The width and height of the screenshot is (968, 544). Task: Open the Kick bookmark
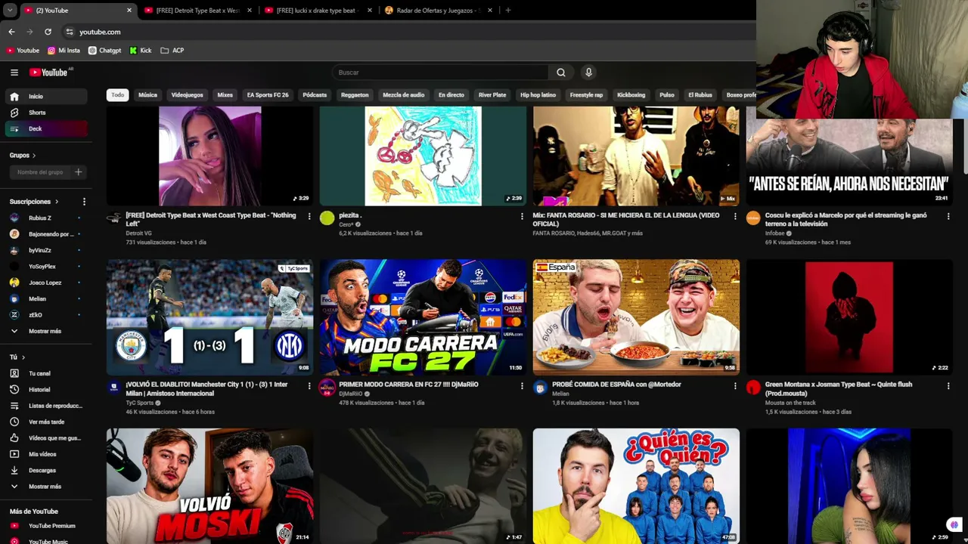pyautogui.click(x=141, y=51)
